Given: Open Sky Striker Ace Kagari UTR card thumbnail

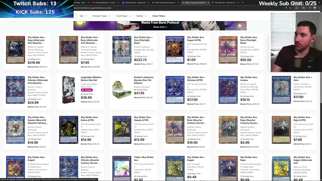Looking at the screenshot, I should click(x=175, y=50).
